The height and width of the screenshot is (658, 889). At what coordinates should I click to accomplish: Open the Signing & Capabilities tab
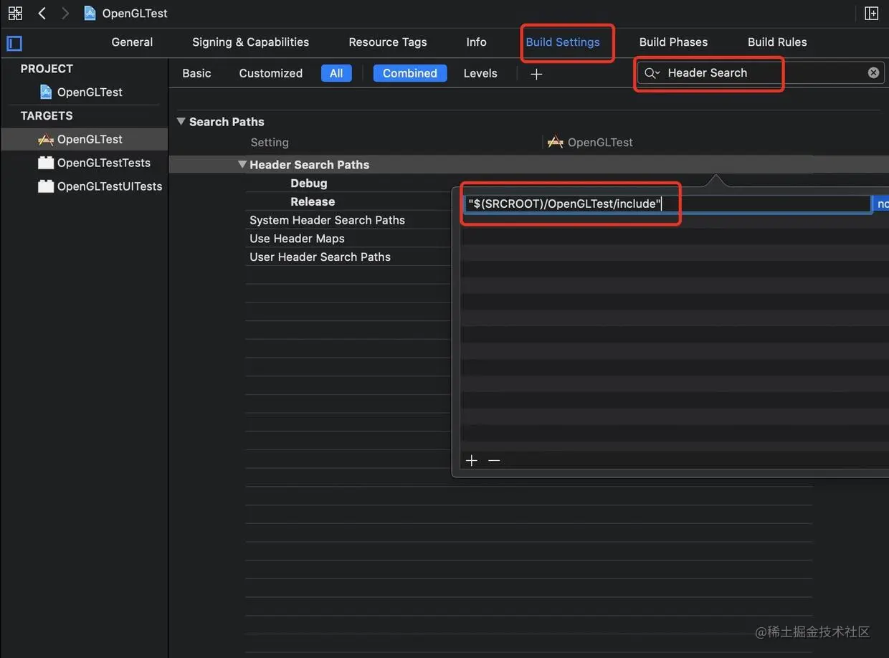[x=250, y=42]
